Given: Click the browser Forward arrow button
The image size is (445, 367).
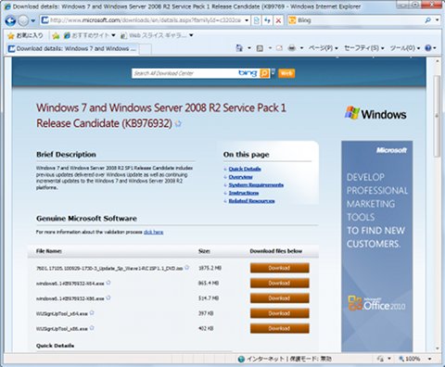Looking at the screenshot, I should pyautogui.click(x=23, y=20).
